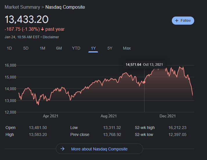Open the Disclaimer link
207x160 pixels.
coord(51,37)
